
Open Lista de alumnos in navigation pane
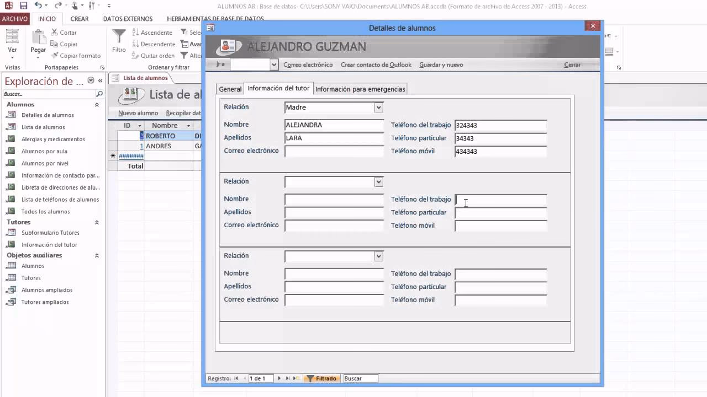coord(43,127)
